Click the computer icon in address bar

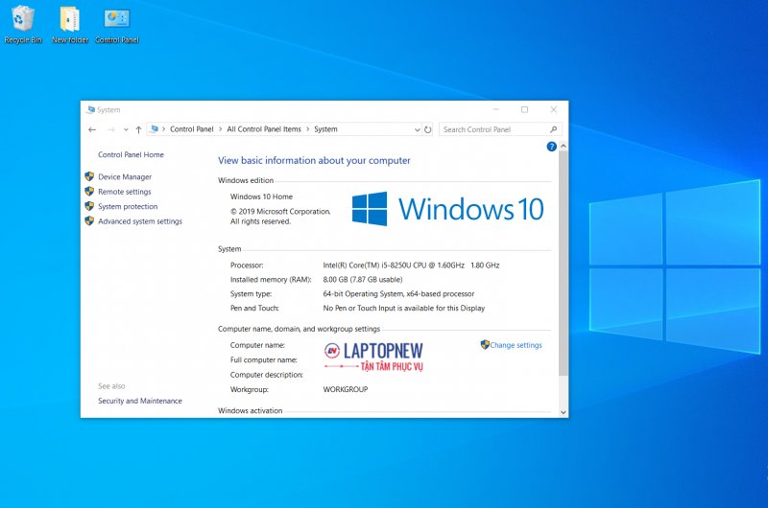[x=155, y=129]
